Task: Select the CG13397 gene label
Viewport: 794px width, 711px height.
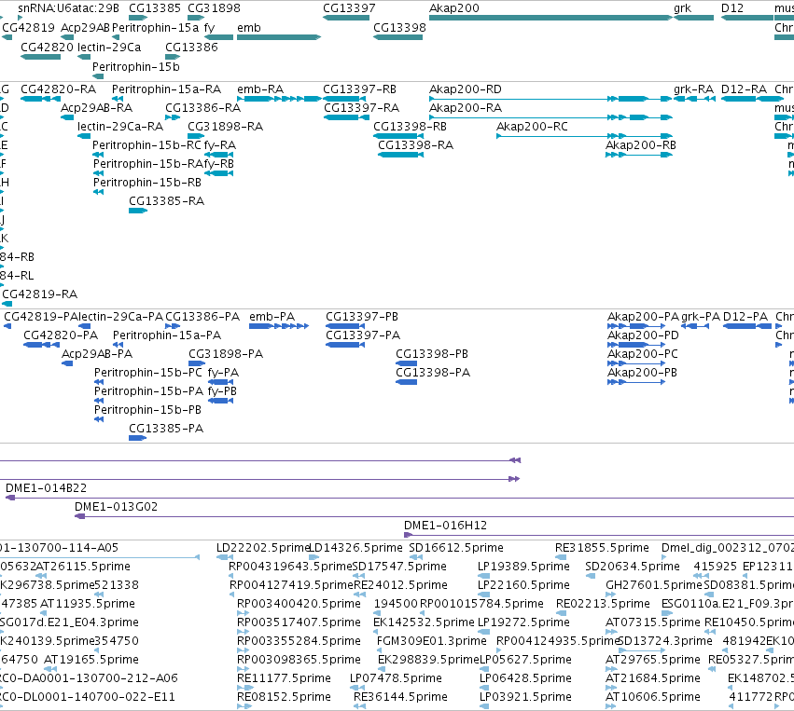Action: click(x=349, y=8)
